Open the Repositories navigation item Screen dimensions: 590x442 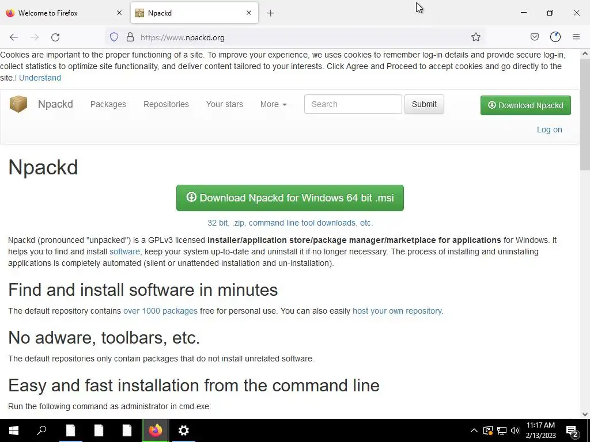(x=166, y=104)
